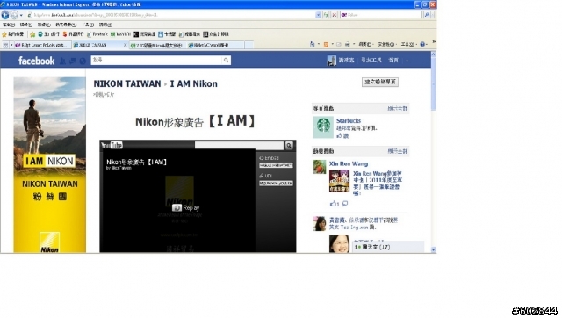The image size is (562, 318).
Task: Open the 檢視(V) menu
Action: click(44, 25)
